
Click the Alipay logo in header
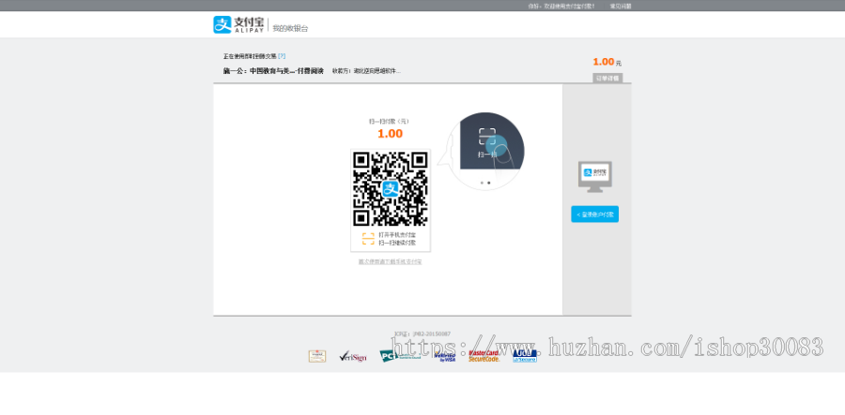pyautogui.click(x=238, y=25)
